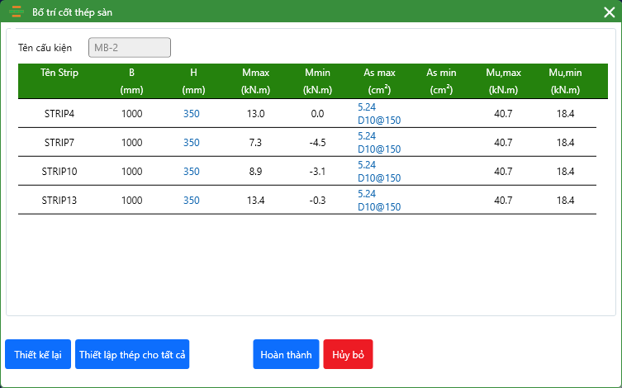The width and height of the screenshot is (622, 388).
Task: Click the Hoàn thành button
Action: (x=286, y=354)
